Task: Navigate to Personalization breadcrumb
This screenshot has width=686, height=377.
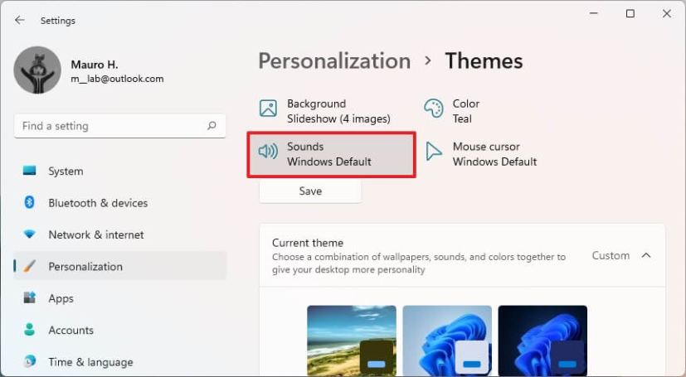Action: [334, 60]
